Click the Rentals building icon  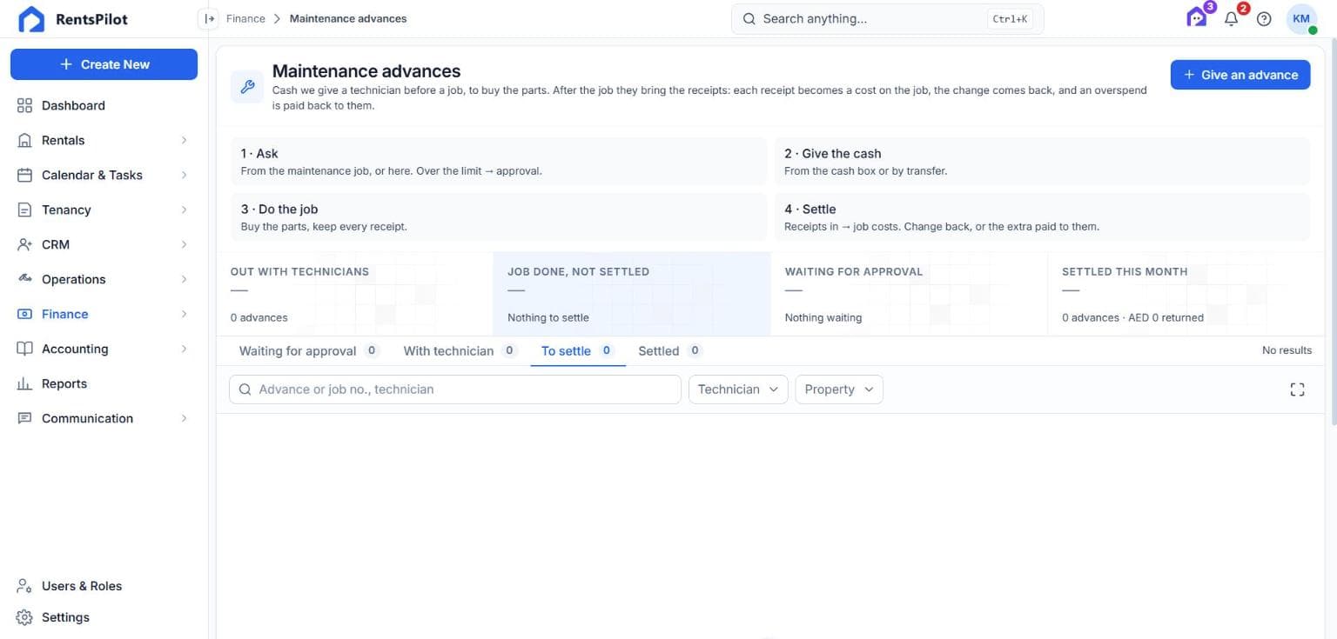click(x=24, y=140)
